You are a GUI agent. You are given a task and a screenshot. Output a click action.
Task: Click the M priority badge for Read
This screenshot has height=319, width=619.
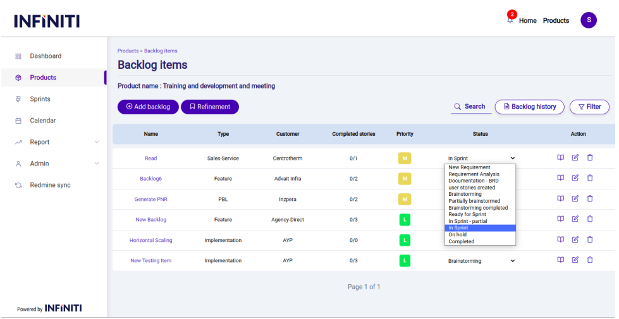click(x=404, y=158)
